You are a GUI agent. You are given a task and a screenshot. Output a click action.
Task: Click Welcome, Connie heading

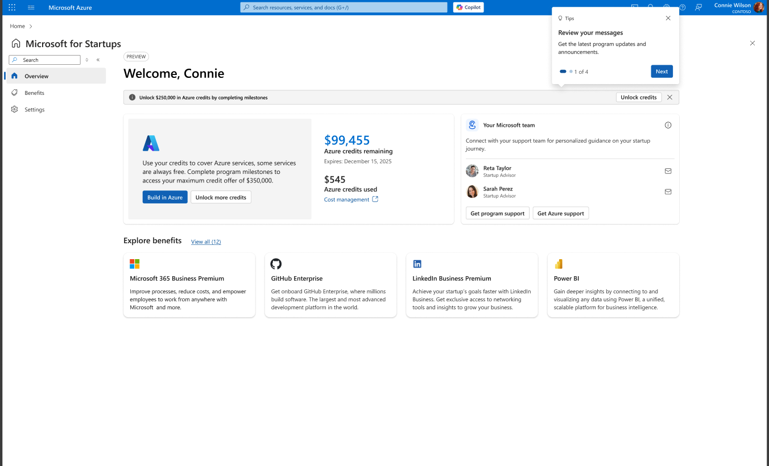pyautogui.click(x=173, y=73)
